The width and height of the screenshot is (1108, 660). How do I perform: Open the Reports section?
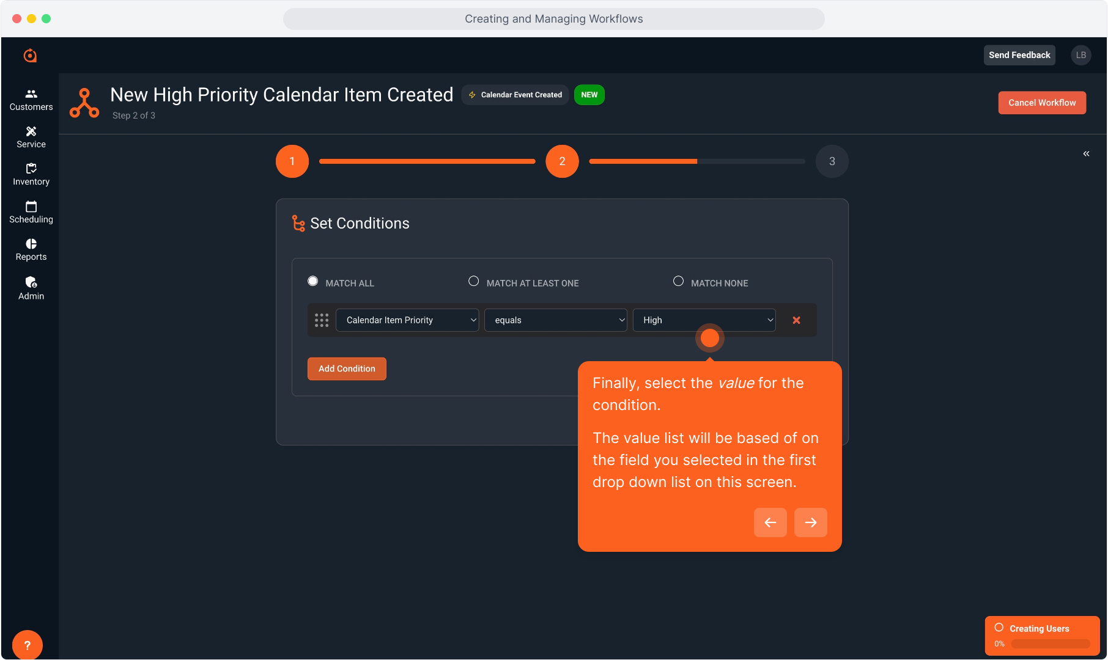click(31, 250)
